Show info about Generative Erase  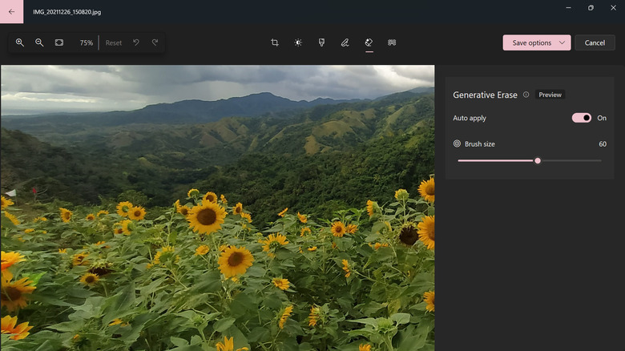(526, 95)
